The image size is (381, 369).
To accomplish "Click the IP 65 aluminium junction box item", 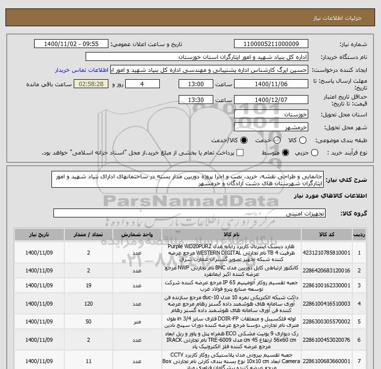I will [x=232, y=286].
